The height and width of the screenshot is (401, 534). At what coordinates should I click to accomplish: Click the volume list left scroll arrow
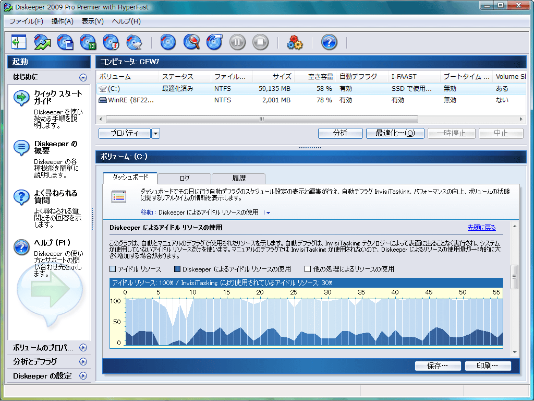pyautogui.click(x=101, y=120)
